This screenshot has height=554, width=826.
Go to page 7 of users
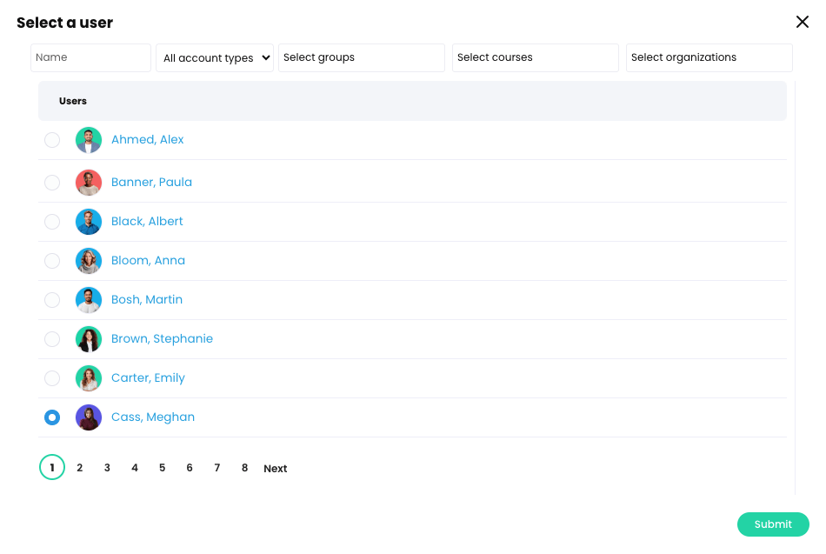click(x=217, y=468)
